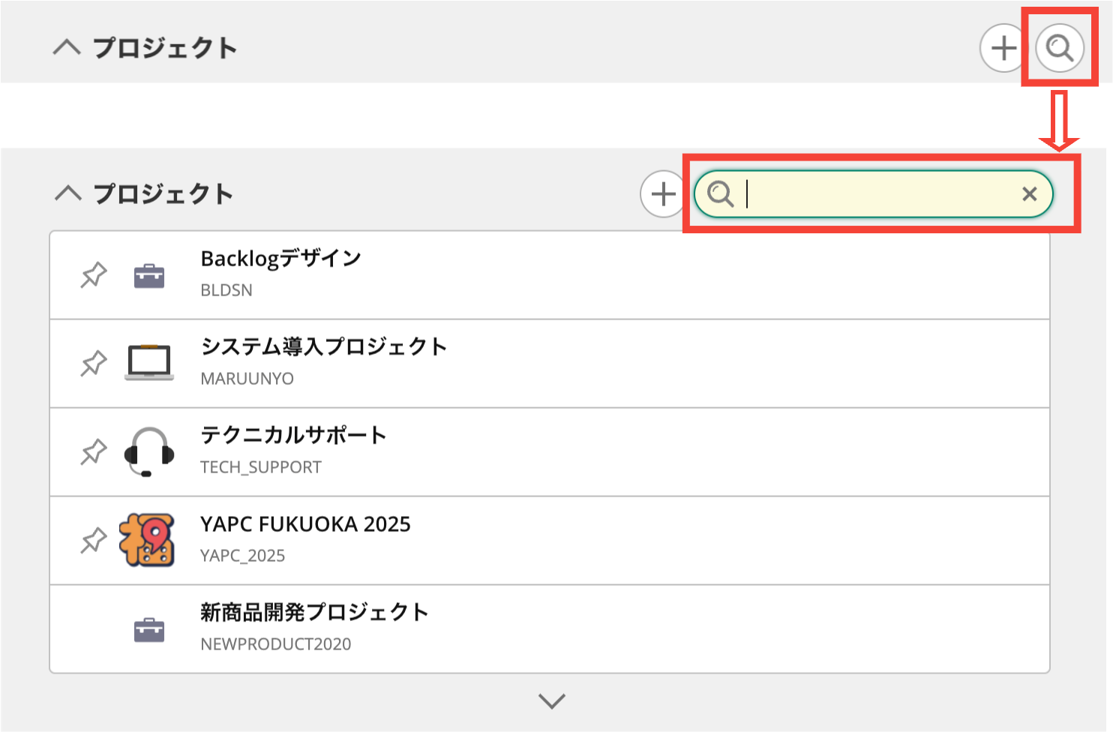Click the briefcase icon of Backlogデザイン
This screenshot has height=732, width=1113.
(x=149, y=276)
